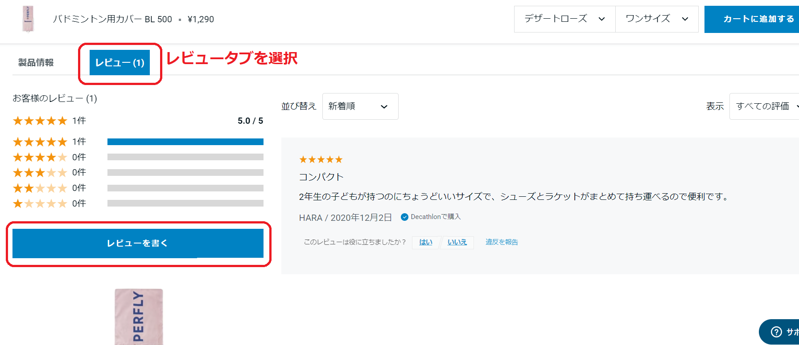Click the five-star rating on HARA's review

pos(321,159)
